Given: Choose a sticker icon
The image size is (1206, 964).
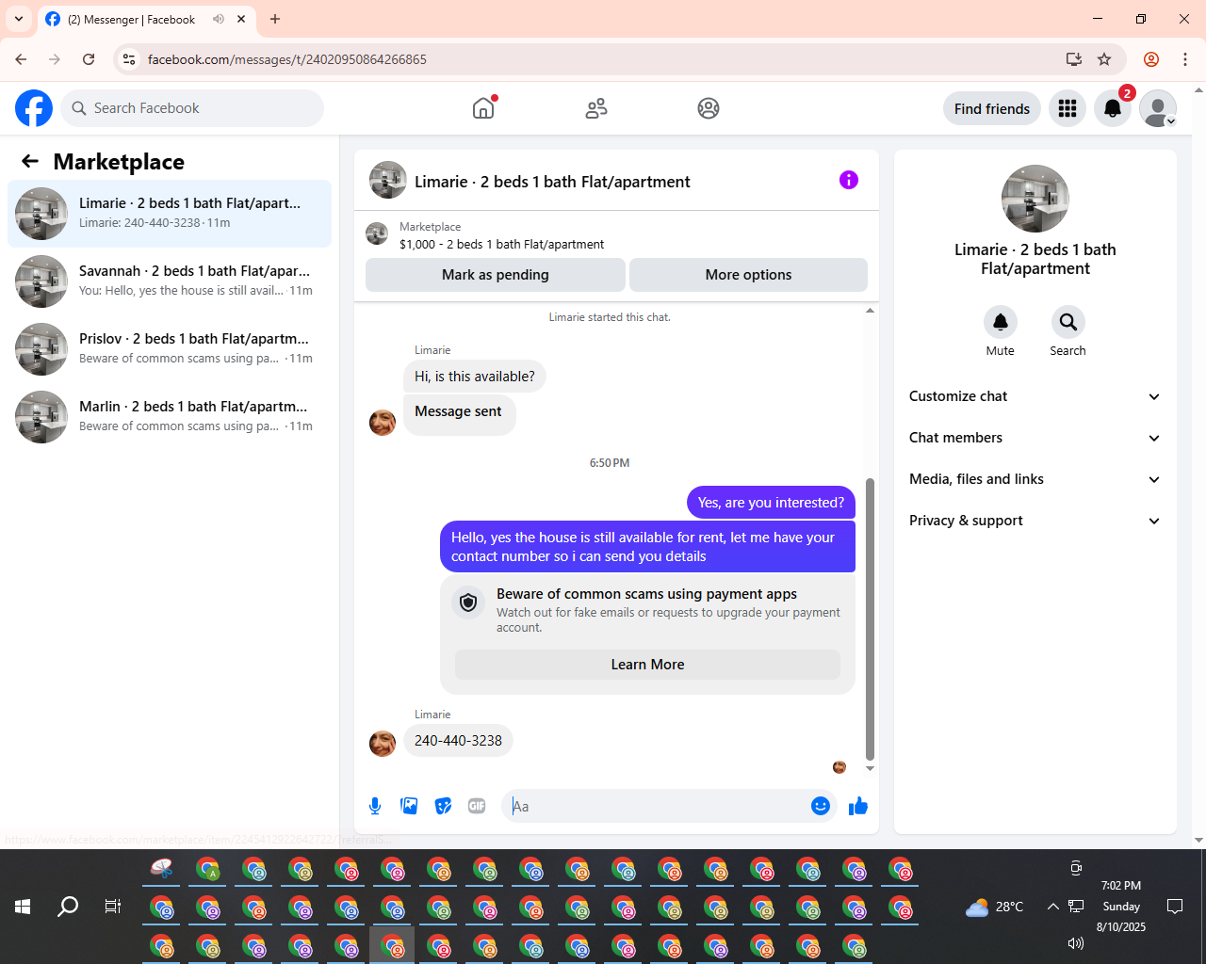Looking at the screenshot, I should [x=443, y=806].
